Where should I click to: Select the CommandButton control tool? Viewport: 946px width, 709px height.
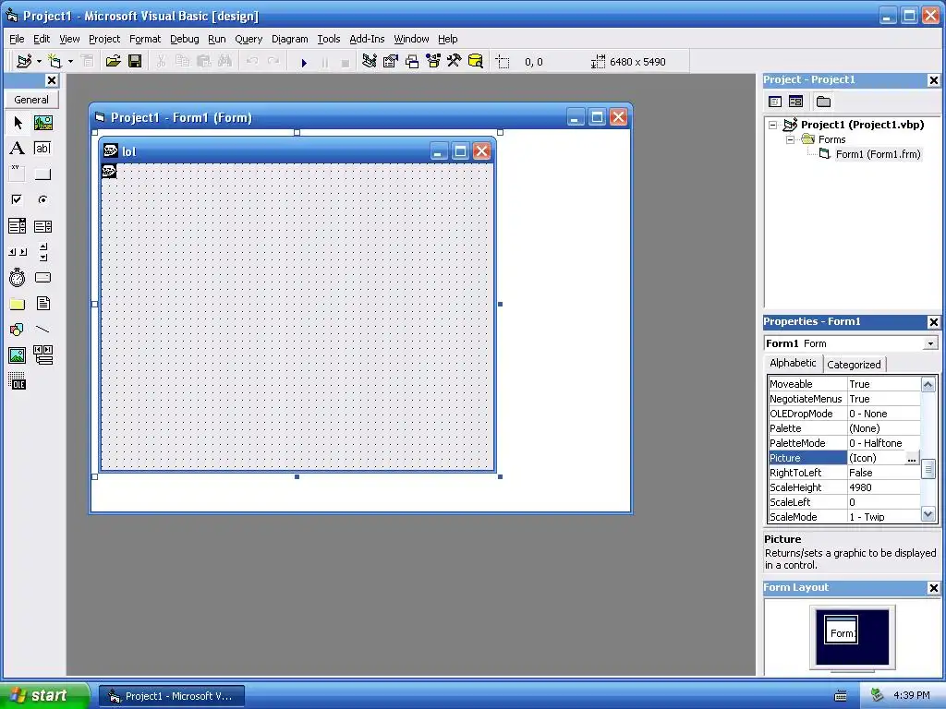(42, 174)
